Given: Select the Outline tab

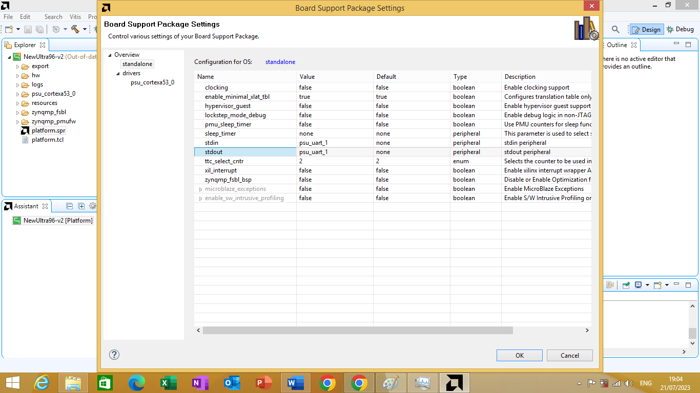Looking at the screenshot, I should (x=617, y=45).
